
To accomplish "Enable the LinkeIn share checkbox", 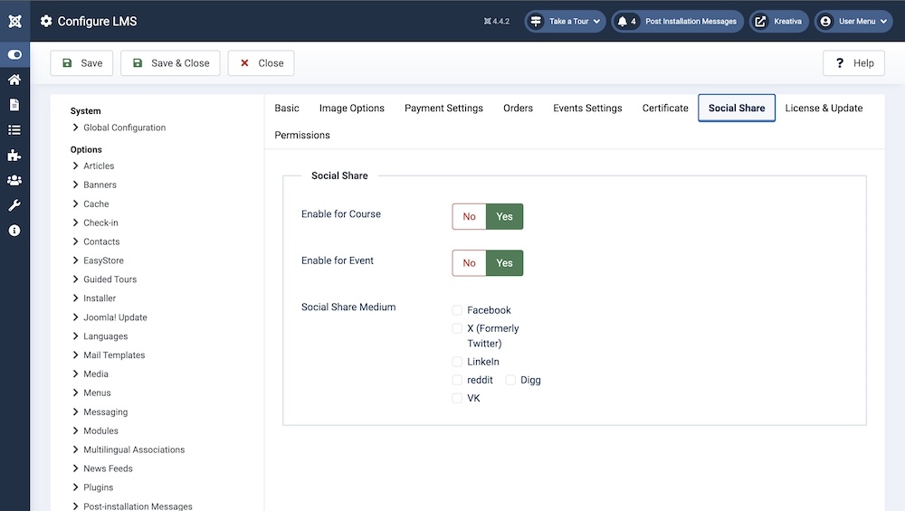I will point(457,362).
